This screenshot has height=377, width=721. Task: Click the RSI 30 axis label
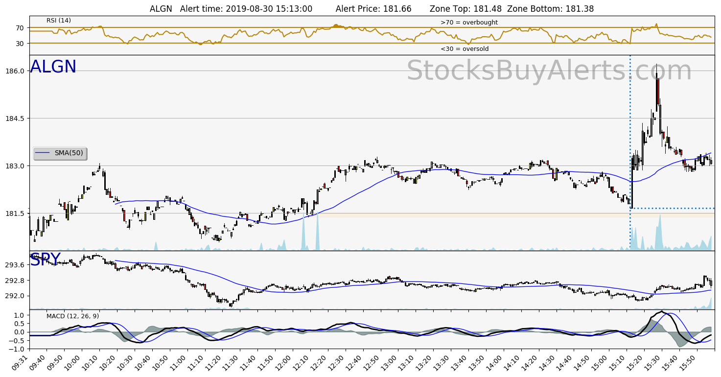20,44
